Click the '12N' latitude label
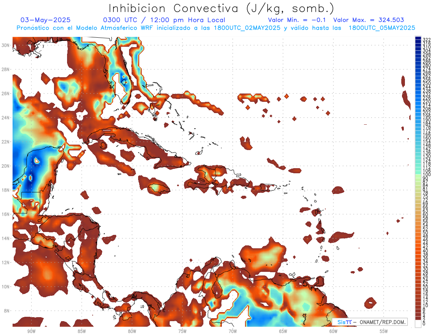This screenshot has height=336, width=435. (x=6, y=262)
